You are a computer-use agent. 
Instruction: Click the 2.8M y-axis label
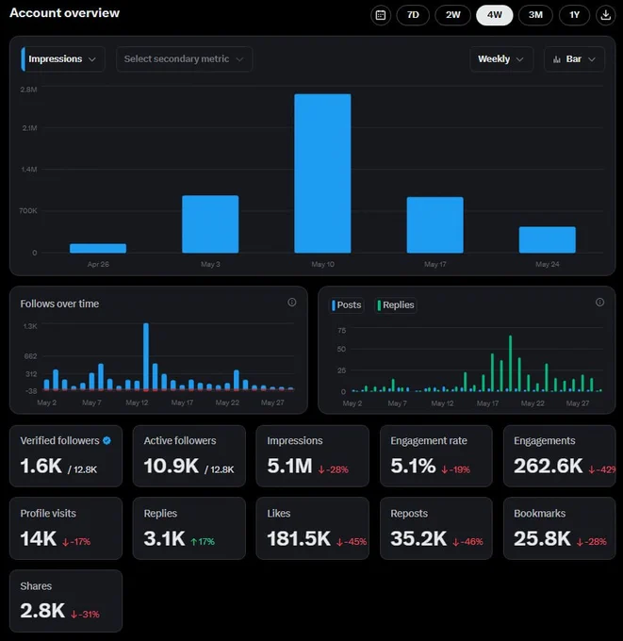click(28, 90)
